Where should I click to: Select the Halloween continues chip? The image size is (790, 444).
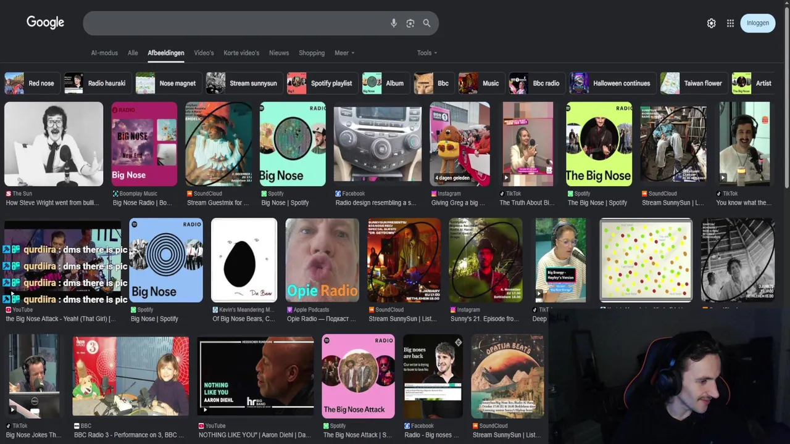612,83
